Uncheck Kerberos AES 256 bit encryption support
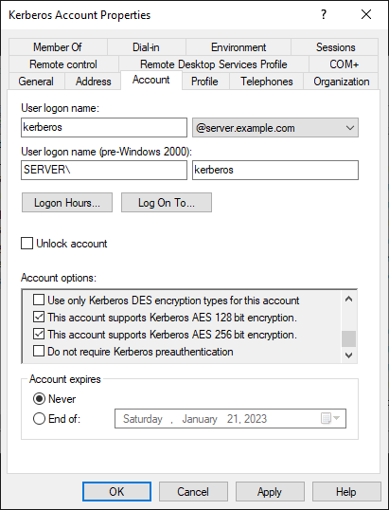 (39, 335)
